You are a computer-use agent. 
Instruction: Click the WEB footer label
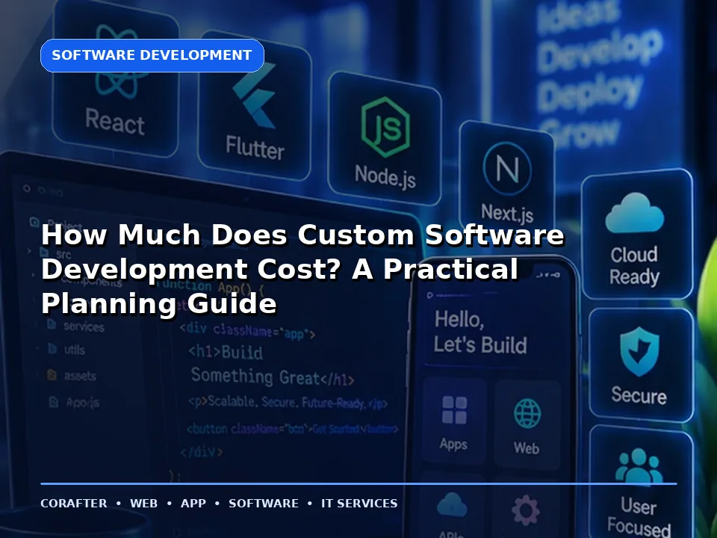pyautogui.click(x=143, y=503)
